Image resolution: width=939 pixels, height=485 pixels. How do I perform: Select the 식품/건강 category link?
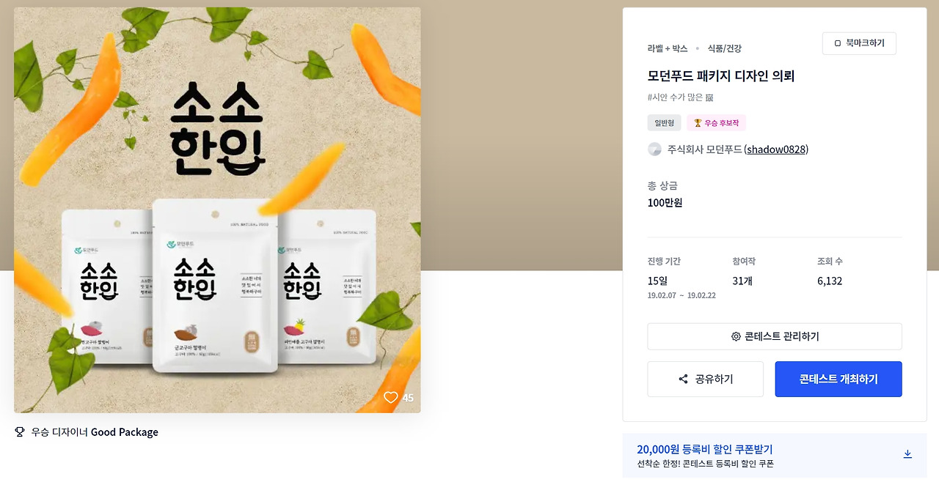(725, 48)
